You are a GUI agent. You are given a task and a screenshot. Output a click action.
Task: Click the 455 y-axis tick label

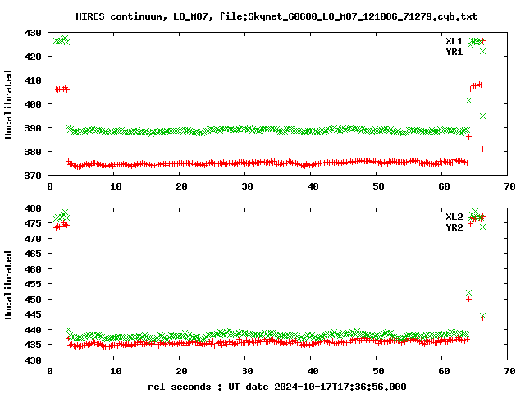(33, 284)
